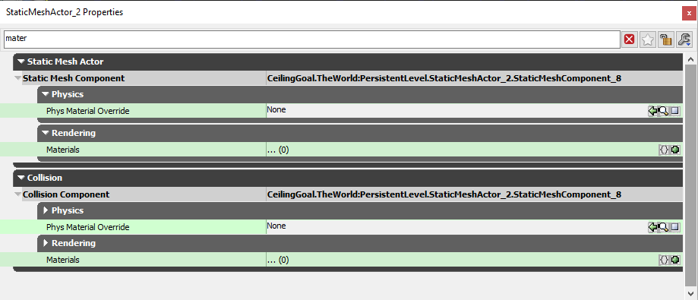
Task: Click the padlock icon to lock selected actors
Action: 665,39
